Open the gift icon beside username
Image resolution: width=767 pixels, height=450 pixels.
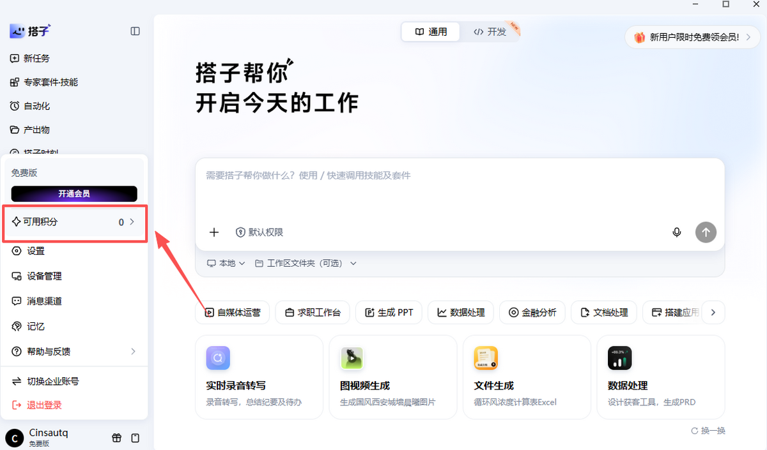(x=116, y=438)
